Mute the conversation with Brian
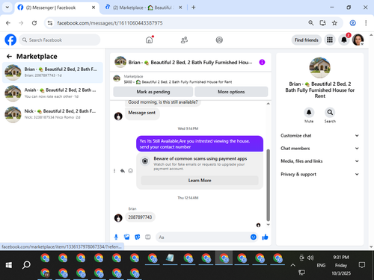Viewport: 374px width, 280px height. pyautogui.click(x=309, y=113)
